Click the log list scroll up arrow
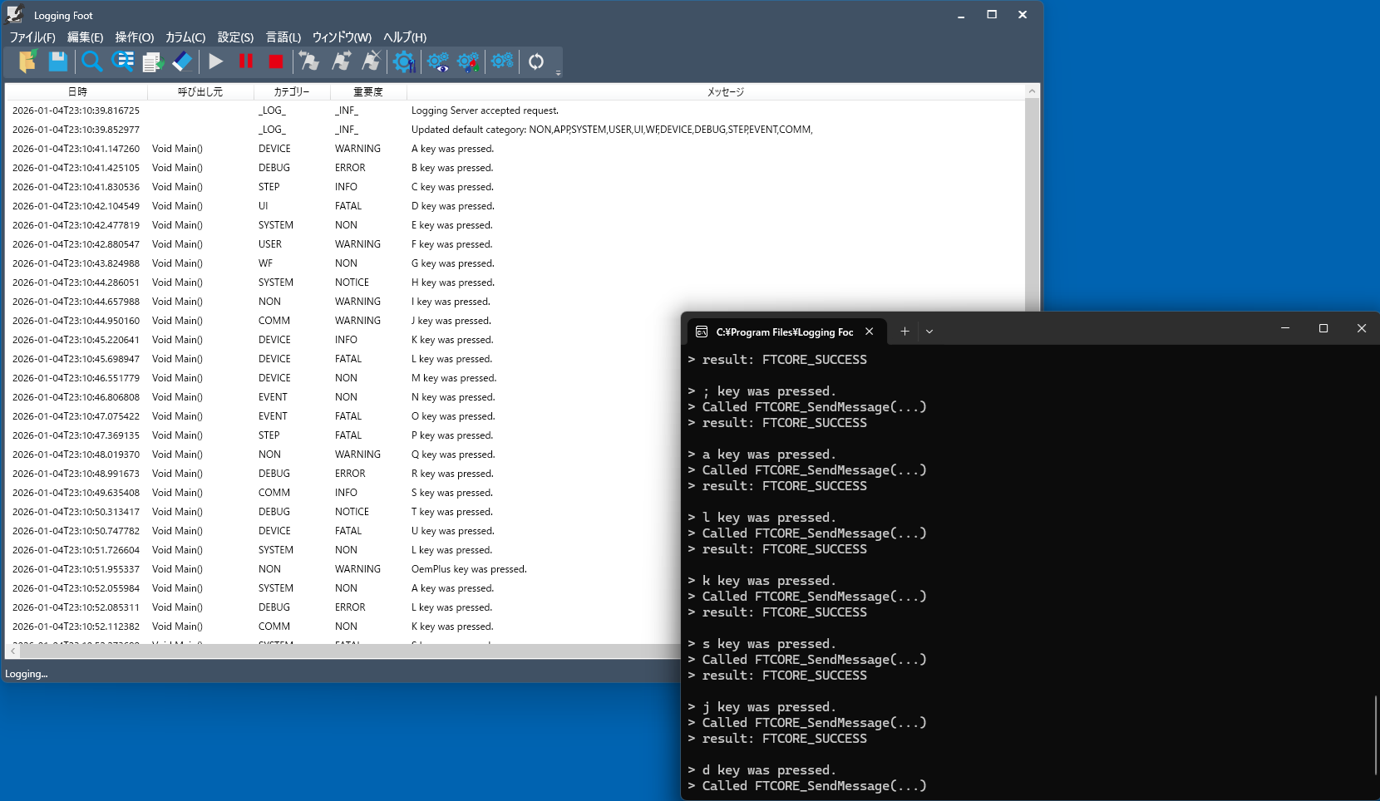Viewport: 1380px width, 801px height. 1032,91
